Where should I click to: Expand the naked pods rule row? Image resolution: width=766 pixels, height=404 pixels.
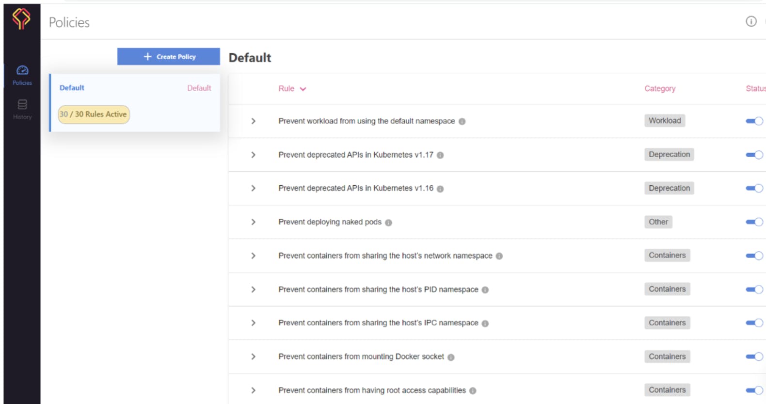253,222
